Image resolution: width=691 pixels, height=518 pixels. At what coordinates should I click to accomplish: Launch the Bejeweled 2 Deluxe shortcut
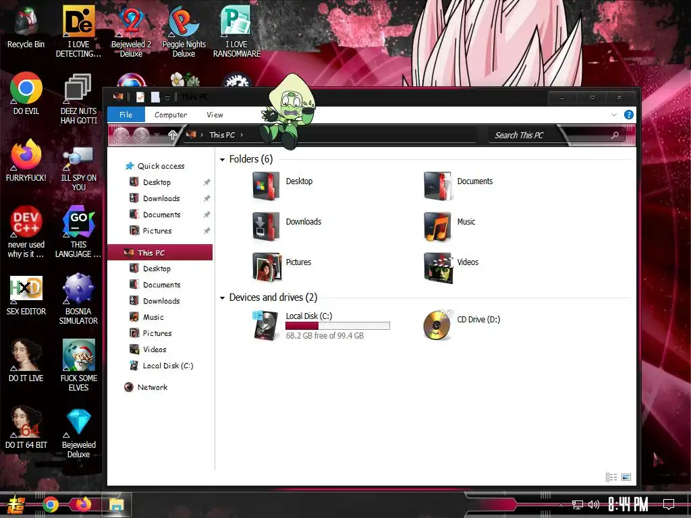pos(131,32)
